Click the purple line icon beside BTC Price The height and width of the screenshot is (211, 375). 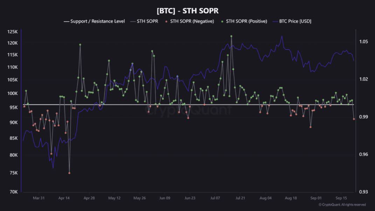click(x=273, y=21)
